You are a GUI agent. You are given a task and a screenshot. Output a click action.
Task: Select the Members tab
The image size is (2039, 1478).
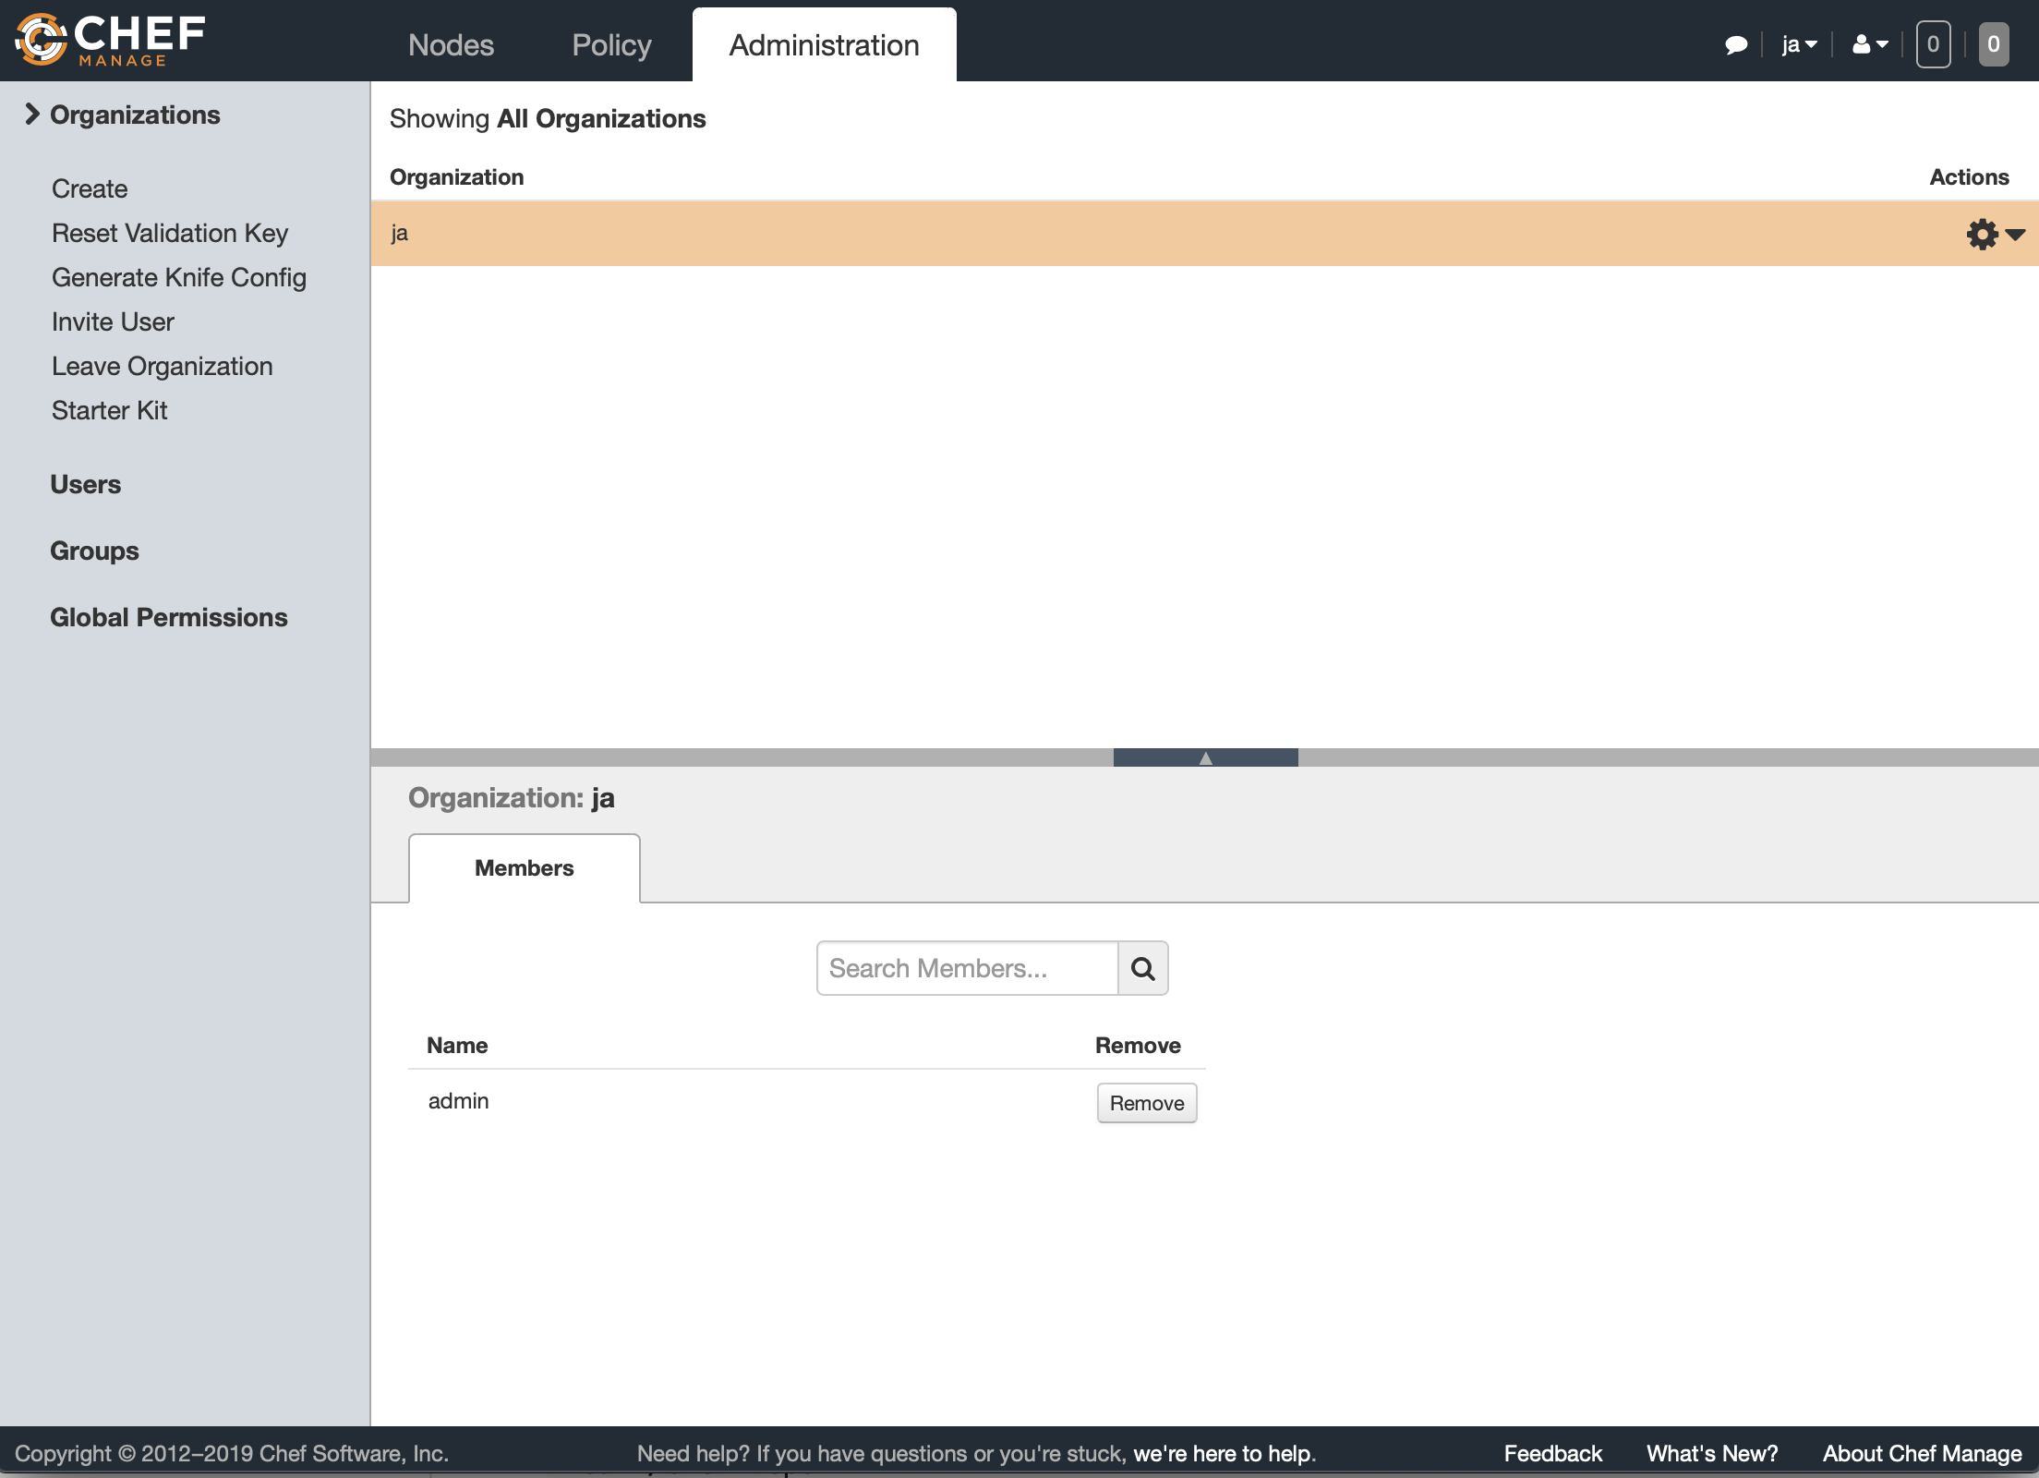click(525, 868)
